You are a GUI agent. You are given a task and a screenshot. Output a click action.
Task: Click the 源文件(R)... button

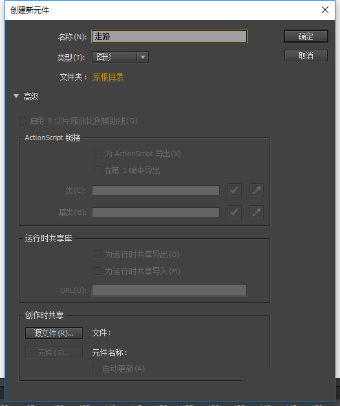tap(54, 333)
